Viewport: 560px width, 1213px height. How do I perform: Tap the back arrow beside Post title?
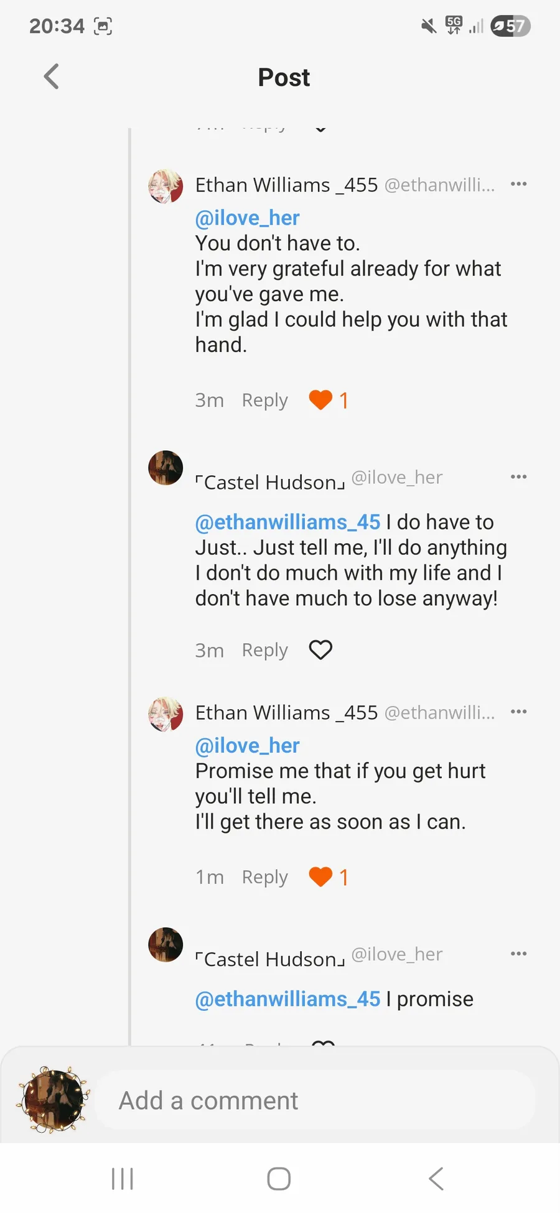[x=52, y=77]
